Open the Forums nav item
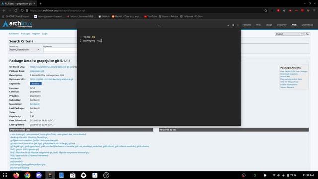The image size is (318, 179). tap(247, 25)
